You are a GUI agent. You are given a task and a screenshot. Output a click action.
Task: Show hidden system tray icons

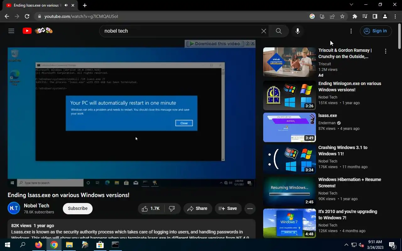click(x=346, y=245)
